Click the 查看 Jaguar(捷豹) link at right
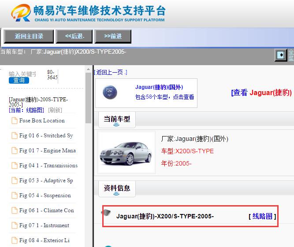 (261, 92)
